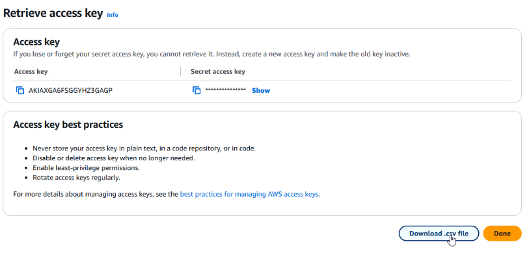Select the access key AKIAXGA6FSGGYHZ3GAGP text
529x253 pixels.
70,91
